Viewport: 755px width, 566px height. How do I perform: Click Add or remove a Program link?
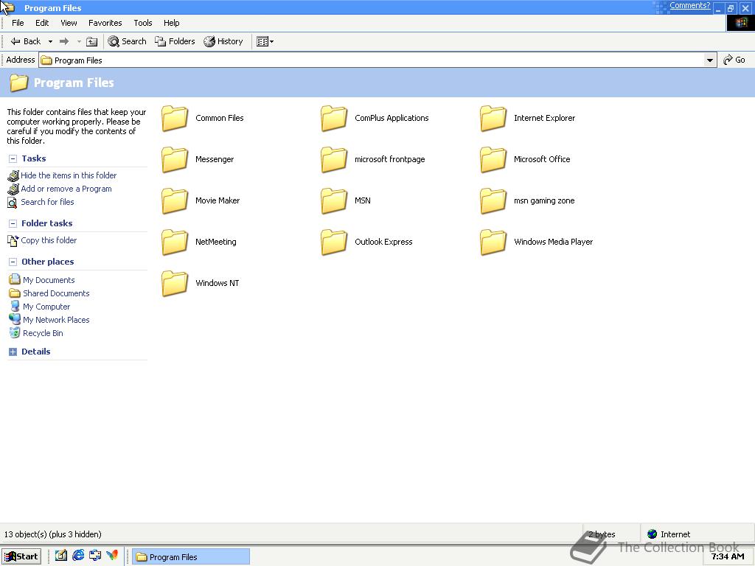66,189
